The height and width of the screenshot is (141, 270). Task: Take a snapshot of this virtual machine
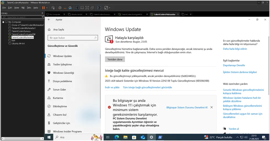tap(60, 8)
